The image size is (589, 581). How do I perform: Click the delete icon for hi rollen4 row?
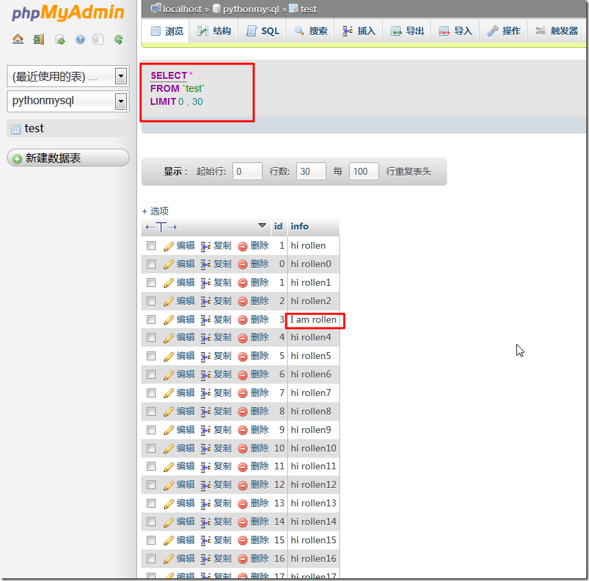[x=243, y=338]
